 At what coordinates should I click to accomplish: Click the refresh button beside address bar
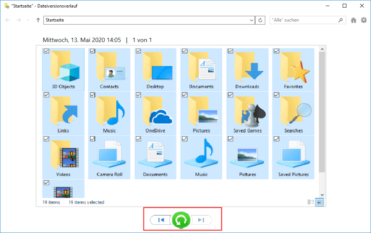[x=260, y=20]
